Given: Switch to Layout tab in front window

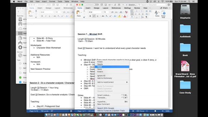Looking at the screenshot, I should pos(105,8).
